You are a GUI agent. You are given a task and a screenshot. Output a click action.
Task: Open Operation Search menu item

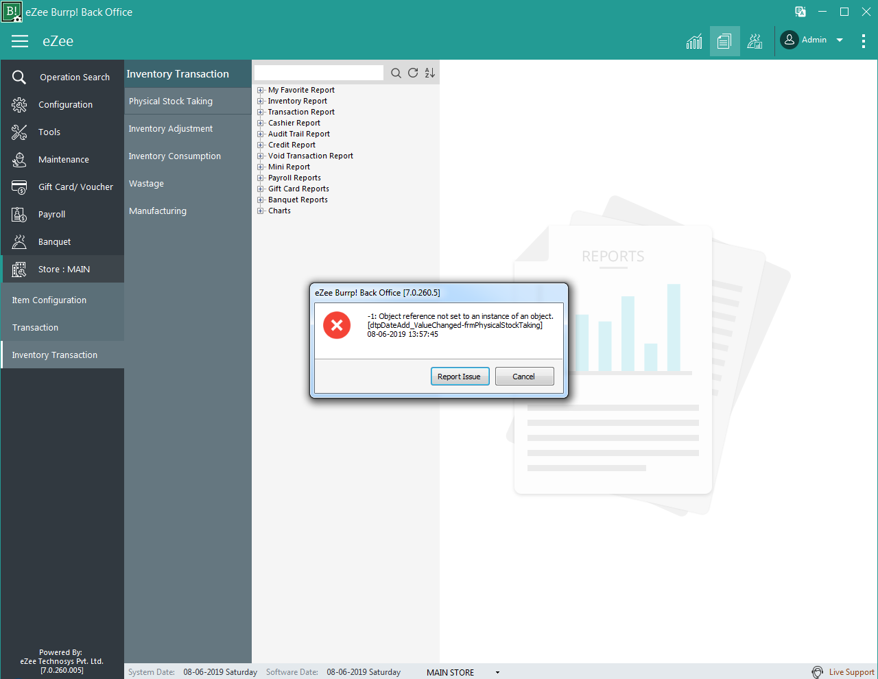tap(62, 77)
